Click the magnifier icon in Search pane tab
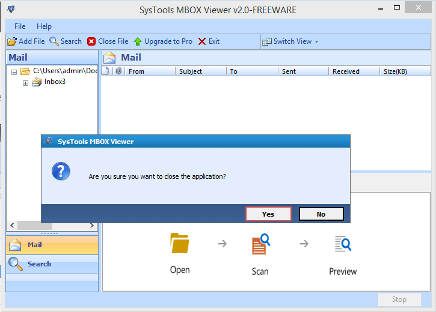Image resolution: width=436 pixels, height=312 pixels. (15, 264)
